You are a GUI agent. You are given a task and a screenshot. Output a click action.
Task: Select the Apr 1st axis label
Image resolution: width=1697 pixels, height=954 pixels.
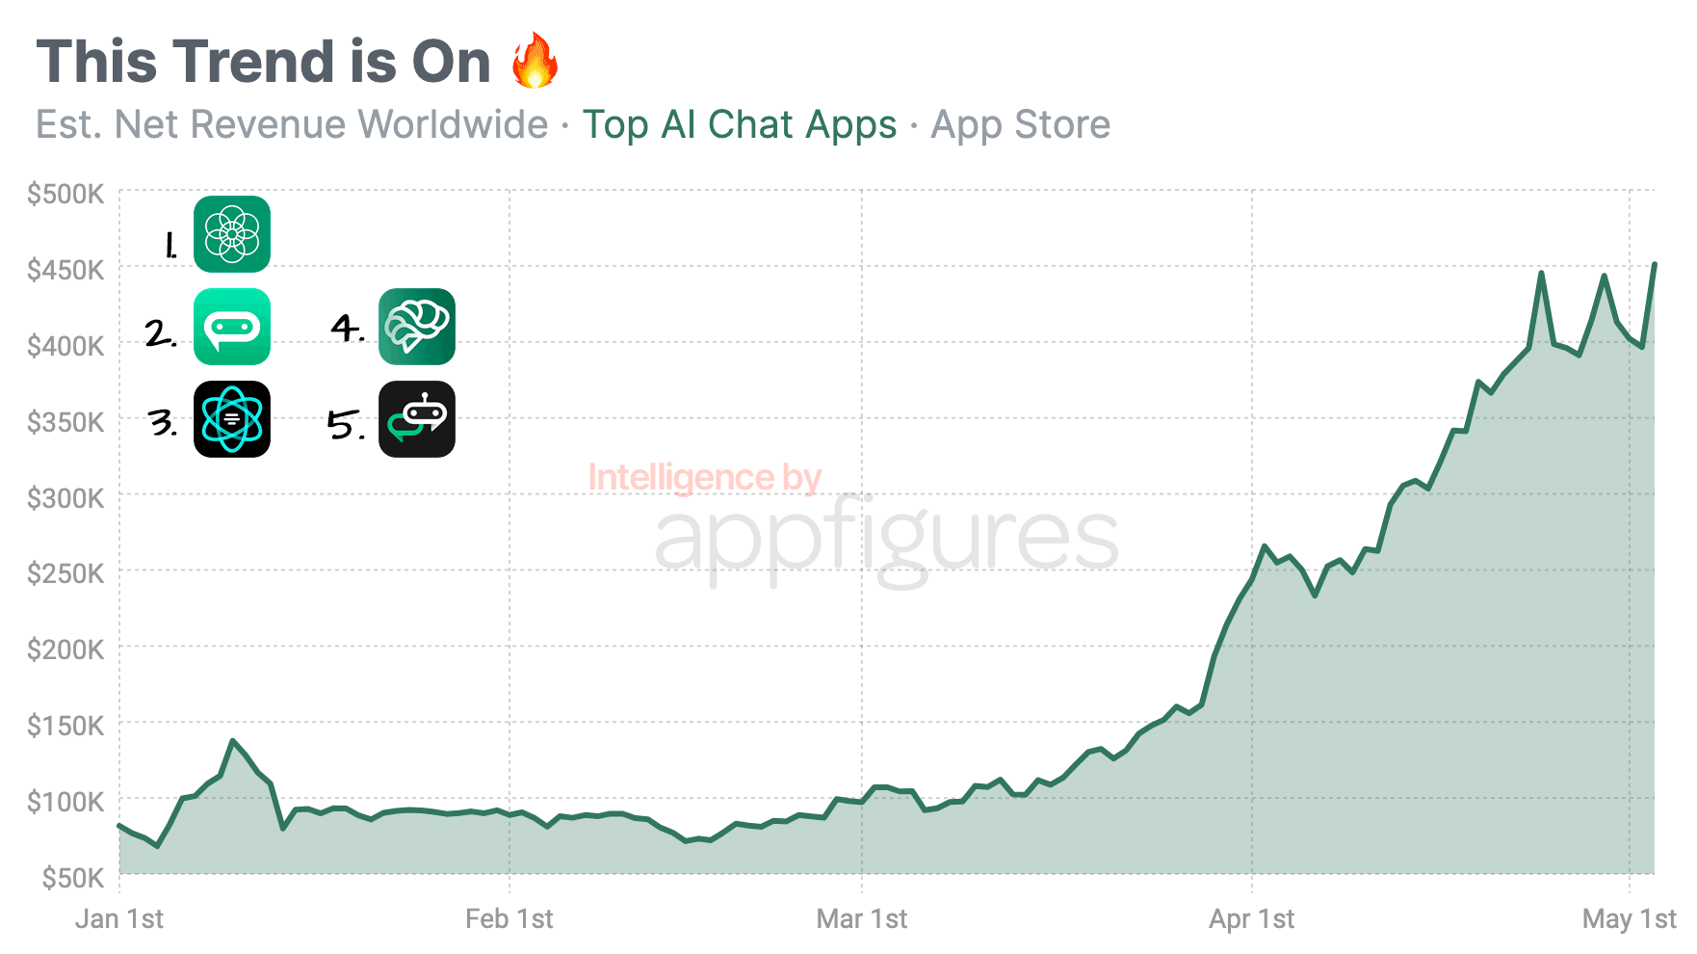(1252, 919)
